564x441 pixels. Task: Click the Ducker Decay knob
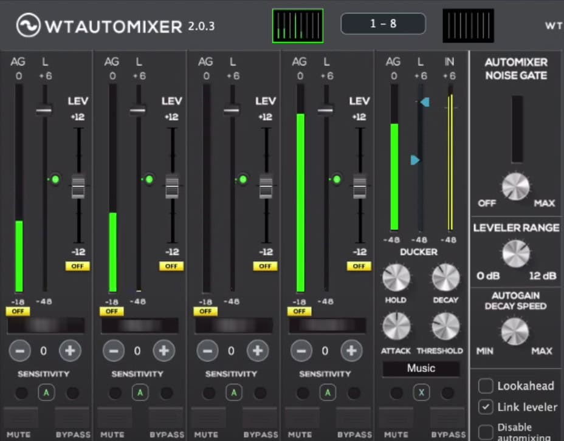click(x=445, y=278)
